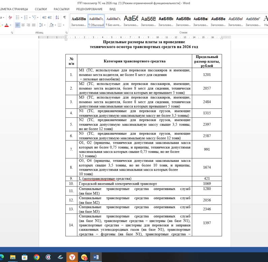Image resolution: width=268 pixels, height=262 pixels.
Task: Open Google Chrome from the taskbar
Action: click(x=36, y=257)
